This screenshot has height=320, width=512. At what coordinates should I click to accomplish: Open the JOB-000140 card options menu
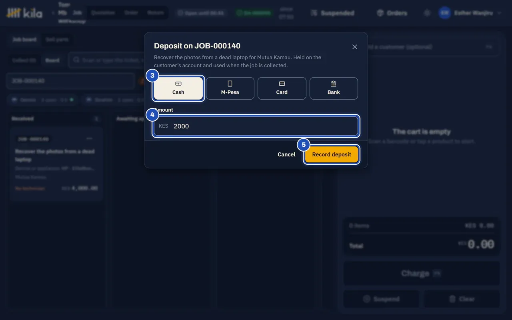89,139
